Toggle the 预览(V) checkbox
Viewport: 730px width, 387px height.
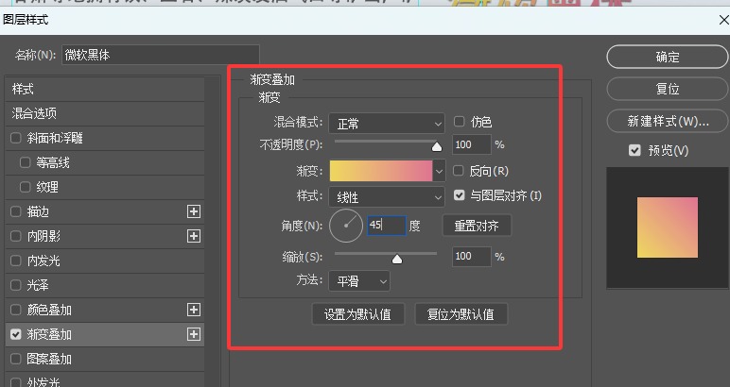tap(634, 150)
